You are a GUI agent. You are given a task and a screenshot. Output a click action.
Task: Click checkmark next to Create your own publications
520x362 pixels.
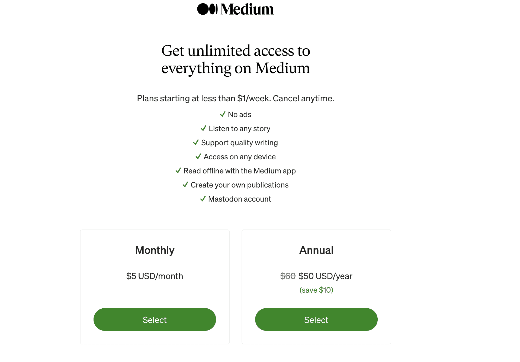click(x=185, y=185)
